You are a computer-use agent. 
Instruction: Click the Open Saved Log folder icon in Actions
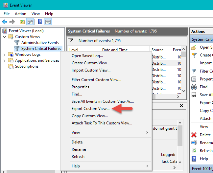[x=194, y=48]
